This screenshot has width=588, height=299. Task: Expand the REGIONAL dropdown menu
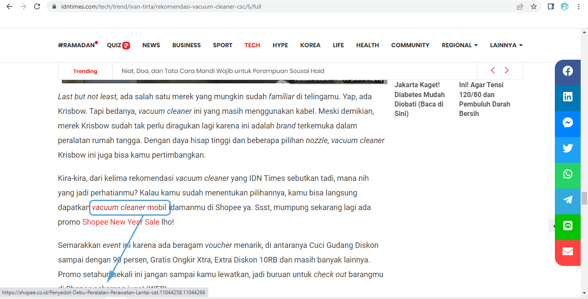[460, 45]
